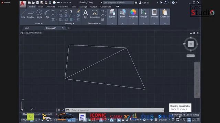The width and height of the screenshot is (220, 123).
Task: Switch to the Output ribbon tab
Action: (x=93, y=6)
